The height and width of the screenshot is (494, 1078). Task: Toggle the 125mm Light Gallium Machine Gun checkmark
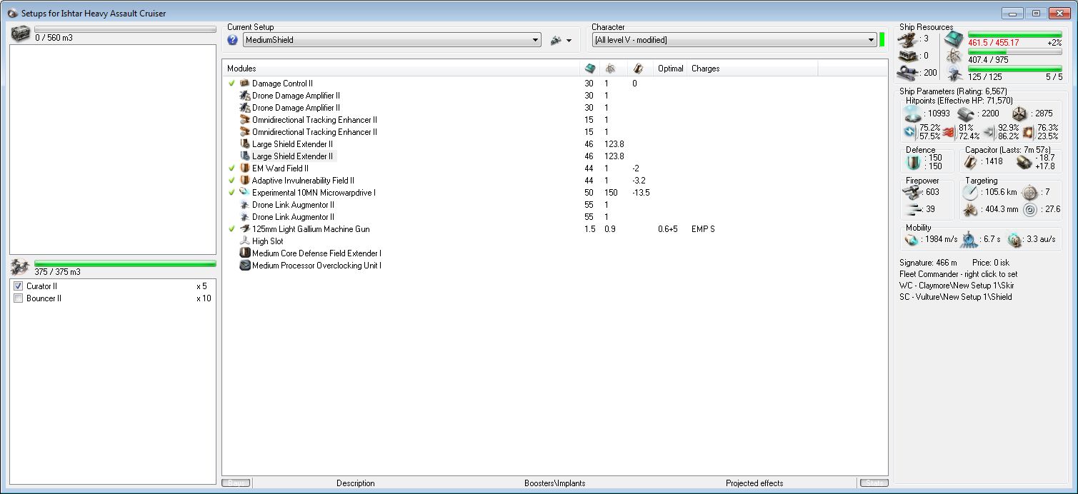(231, 229)
